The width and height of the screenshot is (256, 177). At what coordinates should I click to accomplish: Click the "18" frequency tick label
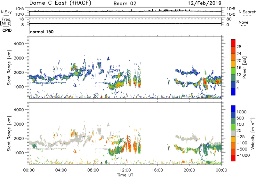21,19
